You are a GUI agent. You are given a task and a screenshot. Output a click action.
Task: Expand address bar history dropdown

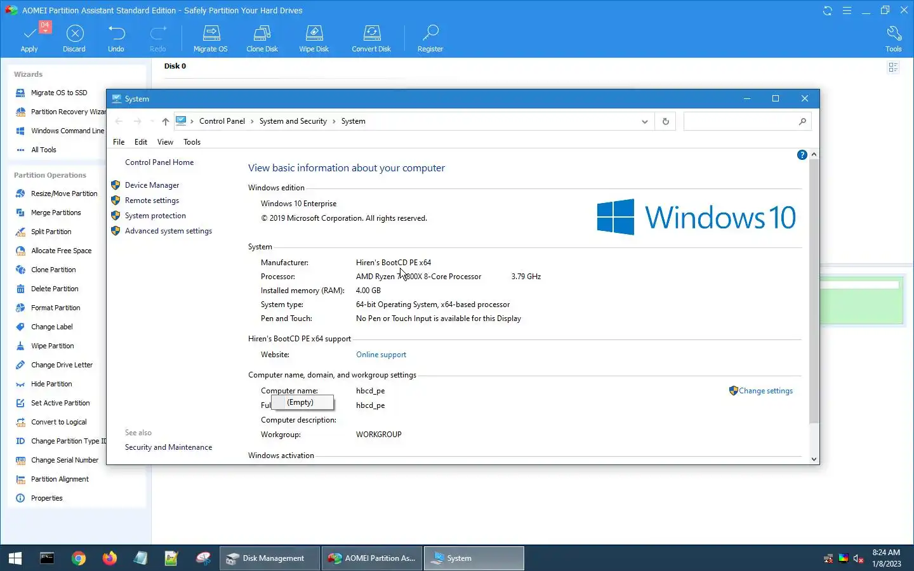pyautogui.click(x=645, y=121)
